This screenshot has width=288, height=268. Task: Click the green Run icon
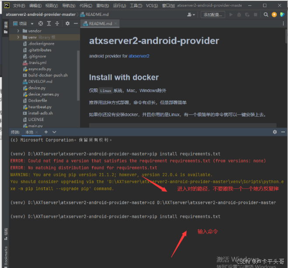tap(231, 14)
